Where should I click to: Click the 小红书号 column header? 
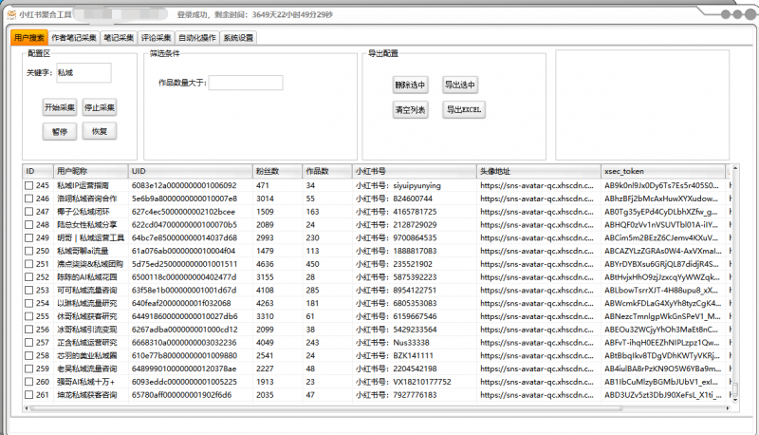point(415,171)
